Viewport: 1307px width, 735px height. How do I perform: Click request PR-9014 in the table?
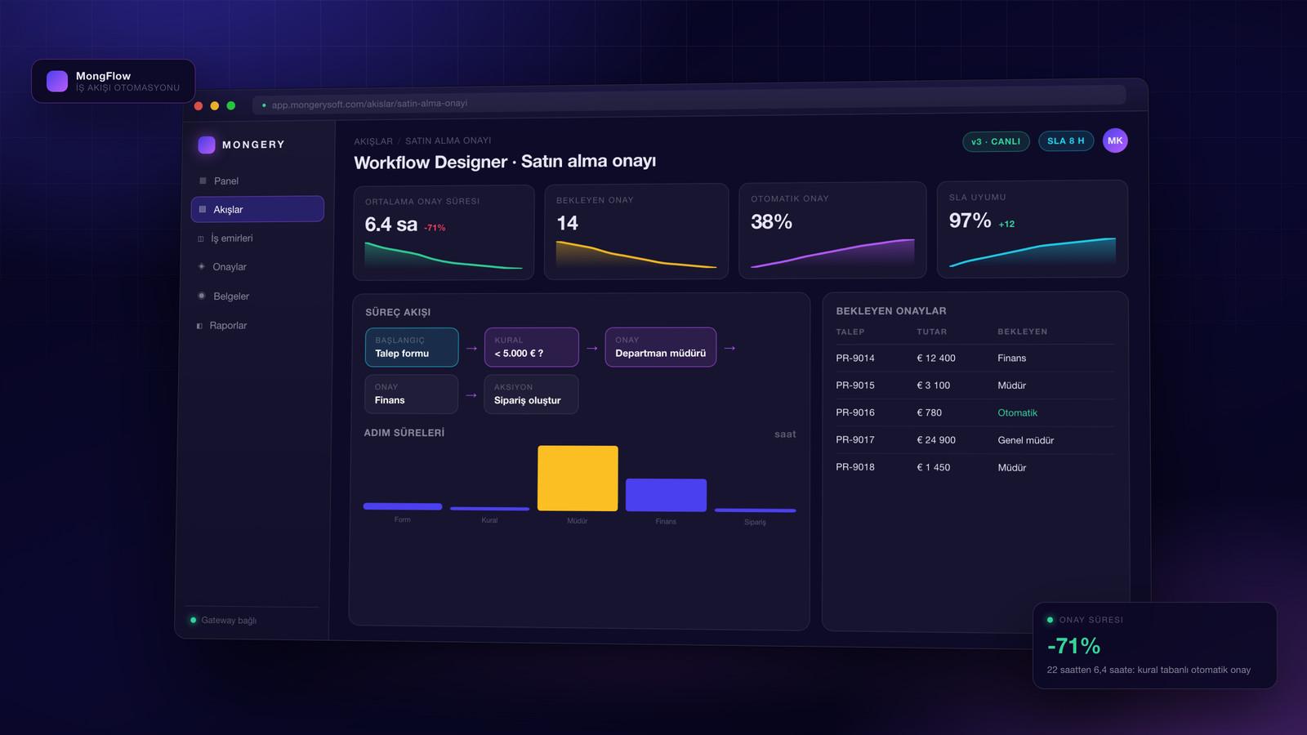(855, 358)
